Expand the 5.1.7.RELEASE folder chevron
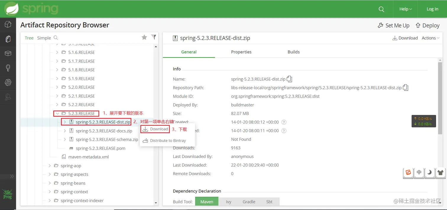Viewport: 447px width, 210px height. click(x=57, y=61)
